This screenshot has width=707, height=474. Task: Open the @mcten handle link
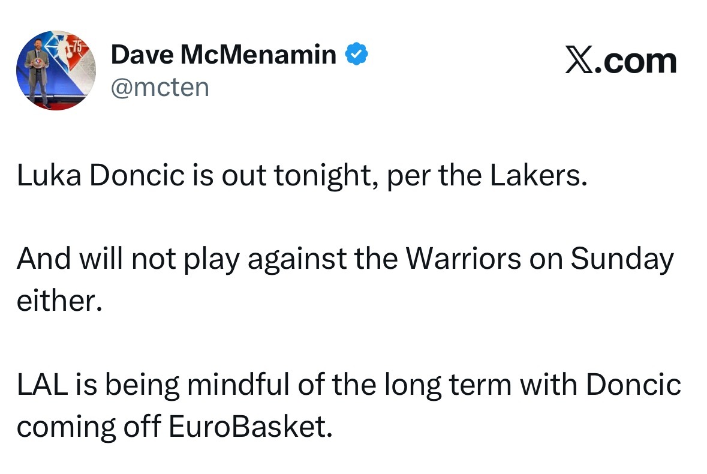coord(160,87)
